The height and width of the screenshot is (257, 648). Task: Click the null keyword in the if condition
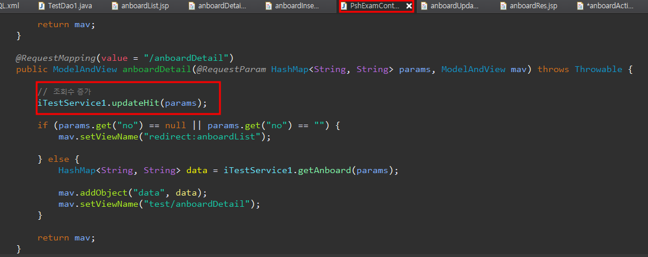click(175, 125)
